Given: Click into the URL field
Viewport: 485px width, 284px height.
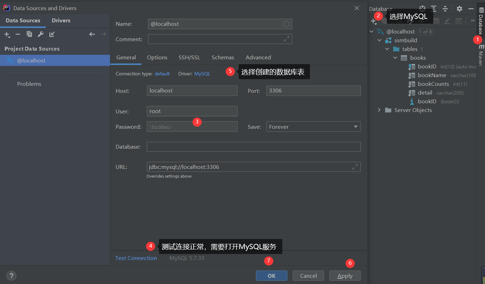Looking at the screenshot, I should coord(254,167).
